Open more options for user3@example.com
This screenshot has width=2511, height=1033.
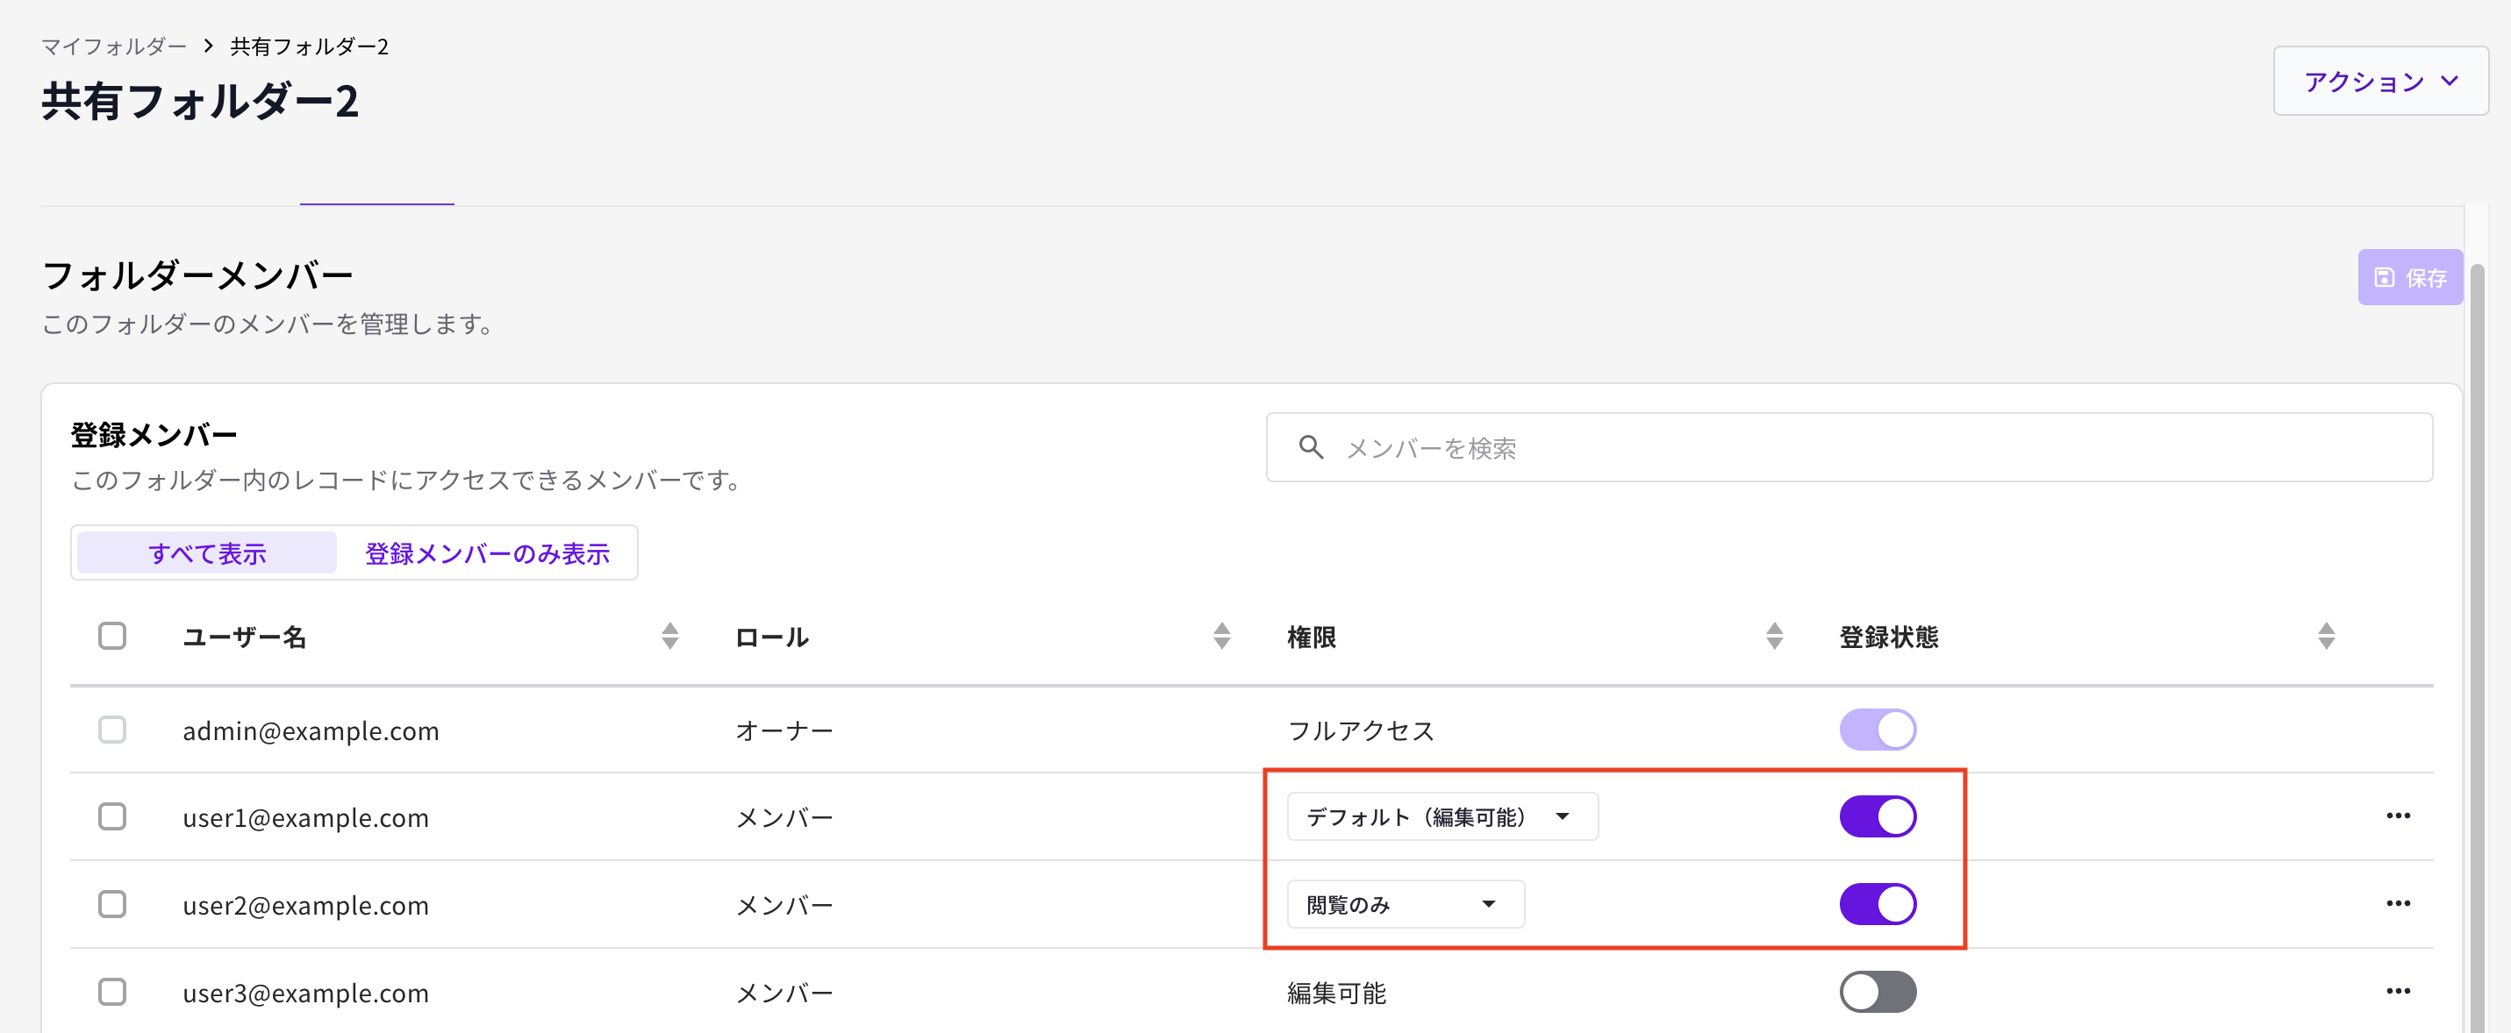point(2398,991)
